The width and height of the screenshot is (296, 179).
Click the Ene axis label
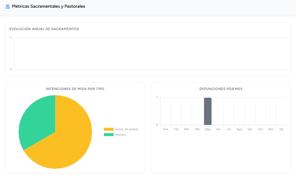point(166,129)
